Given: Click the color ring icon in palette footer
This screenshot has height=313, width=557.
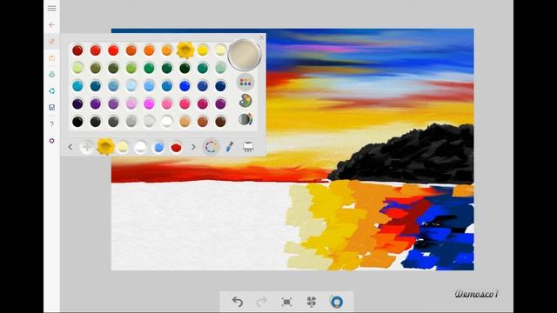Looking at the screenshot, I should pyautogui.click(x=211, y=147).
